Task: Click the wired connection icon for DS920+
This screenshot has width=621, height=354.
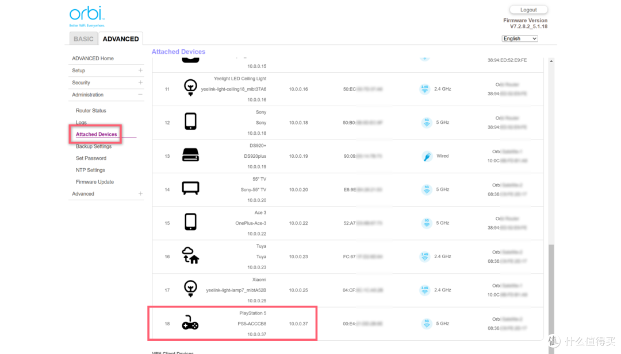Action: click(x=427, y=156)
